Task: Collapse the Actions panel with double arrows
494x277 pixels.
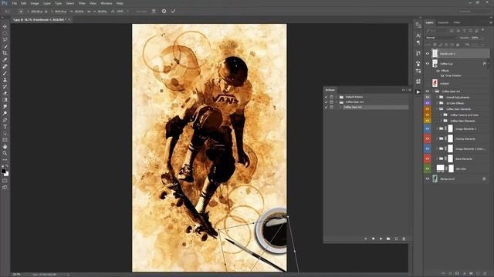Action: coord(404,90)
